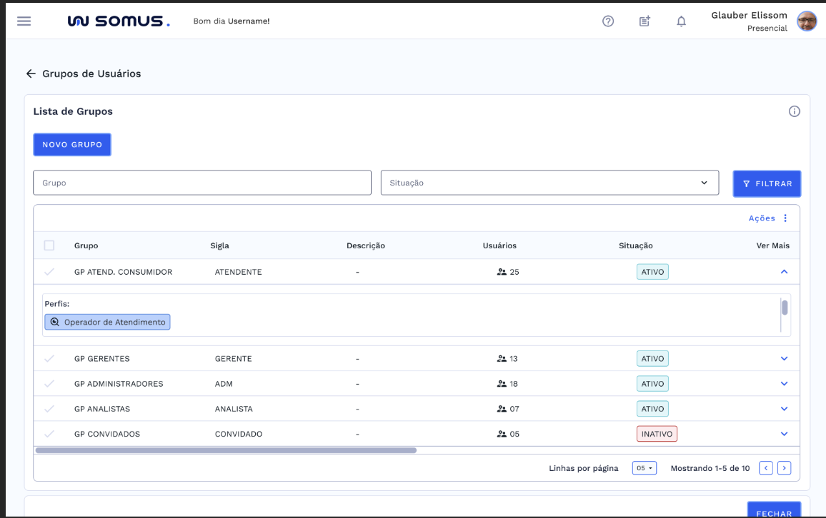
Task: Select the GP CONVIDADOS row checkmark
Action: point(49,434)
